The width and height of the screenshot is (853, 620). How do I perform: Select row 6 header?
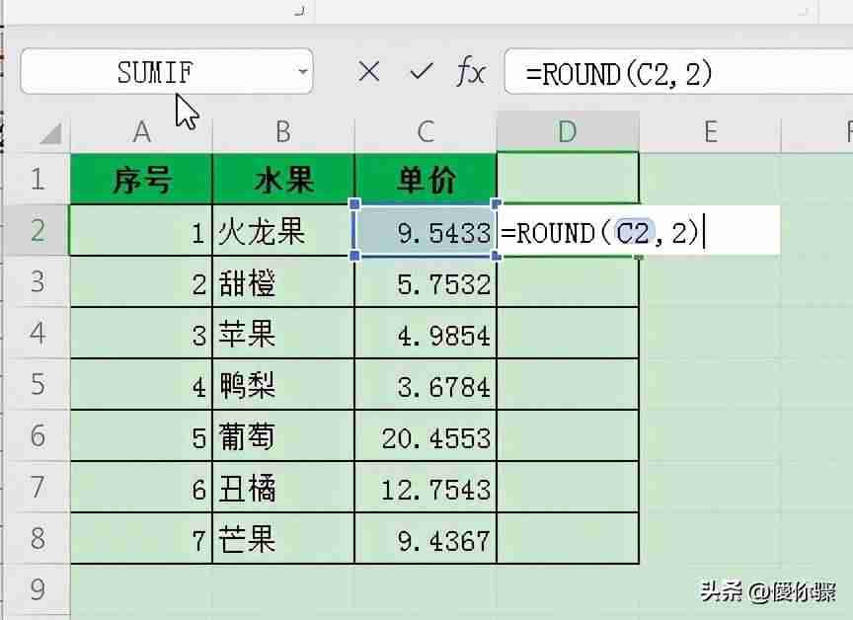(37, 435)
